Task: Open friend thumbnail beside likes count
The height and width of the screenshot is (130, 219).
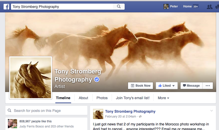Action: pos(12,124)
